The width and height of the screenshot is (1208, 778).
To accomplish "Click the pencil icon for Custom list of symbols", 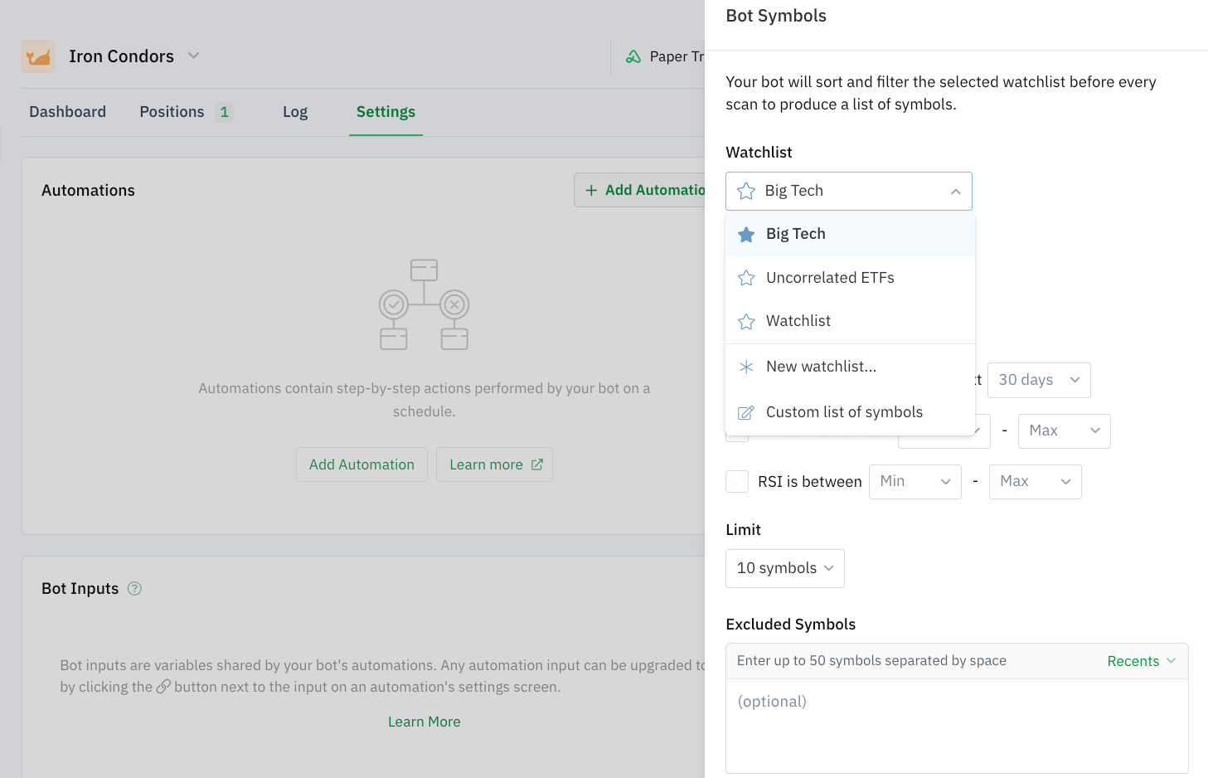I will tap(745, 411).
